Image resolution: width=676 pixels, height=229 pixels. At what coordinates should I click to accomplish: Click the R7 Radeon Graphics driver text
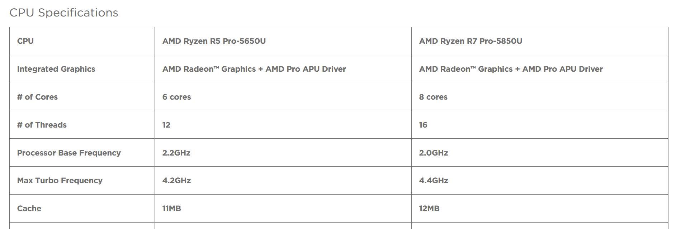point(511,69)
